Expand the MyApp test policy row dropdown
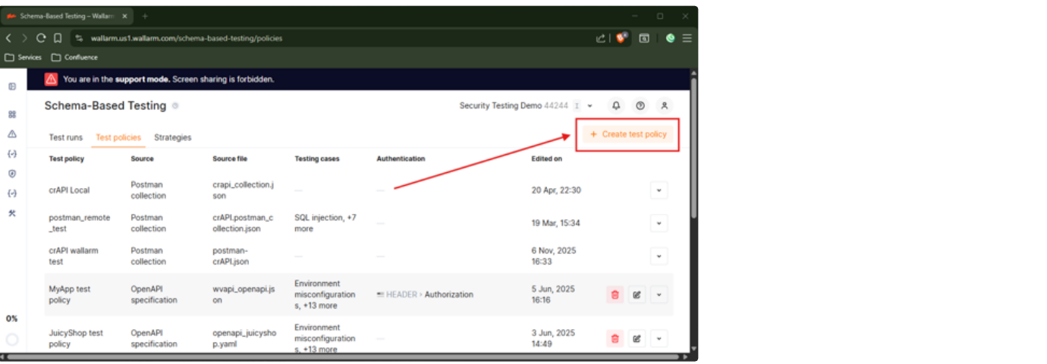 click(x=659, y=295)
